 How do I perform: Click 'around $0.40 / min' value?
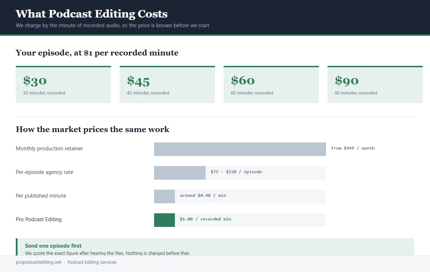[203, 195]
